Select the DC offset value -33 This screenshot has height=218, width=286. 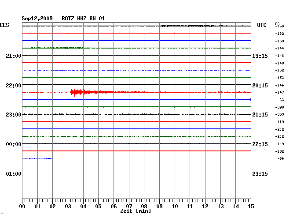pyautogui.click(x=281, y=100)
